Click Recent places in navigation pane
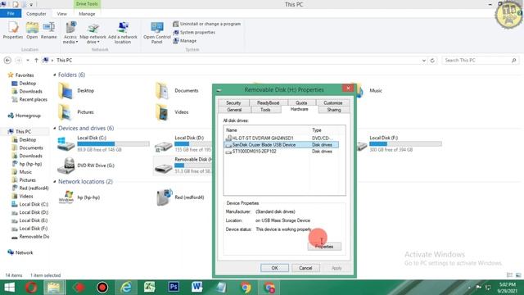The image size is (524, 295). (33, 100)
